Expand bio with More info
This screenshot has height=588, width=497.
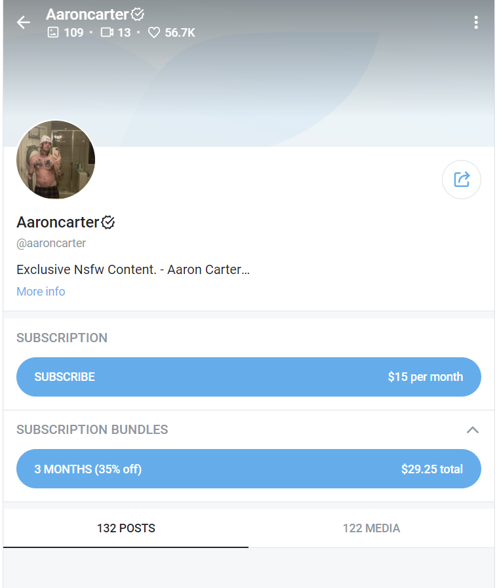tap(41, 292)
